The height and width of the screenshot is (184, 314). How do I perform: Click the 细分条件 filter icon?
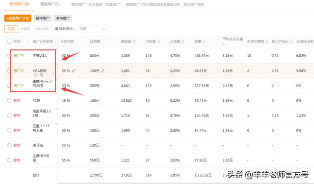56,29
